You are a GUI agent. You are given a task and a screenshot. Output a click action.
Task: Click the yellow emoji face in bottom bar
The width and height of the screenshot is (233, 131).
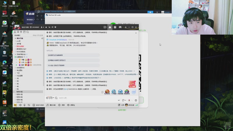pyautogui.click(x=15, y=105)
